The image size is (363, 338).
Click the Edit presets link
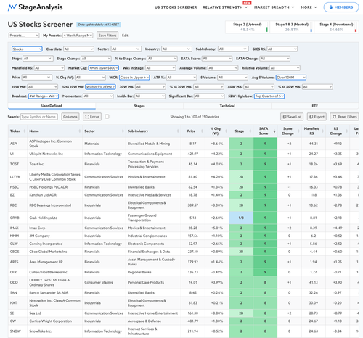coord(125,36)
